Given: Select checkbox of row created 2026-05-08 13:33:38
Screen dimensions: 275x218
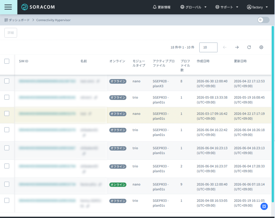Looking at the screenshot, I should 7,97.
